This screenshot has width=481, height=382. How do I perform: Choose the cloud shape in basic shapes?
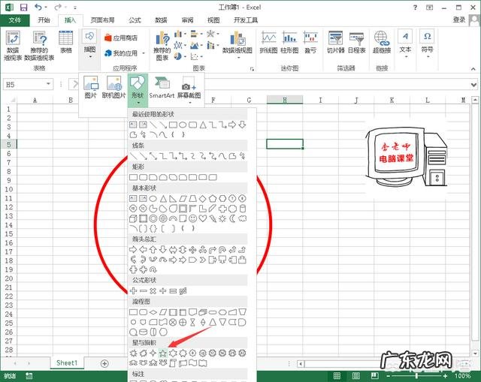coord(243,218)
